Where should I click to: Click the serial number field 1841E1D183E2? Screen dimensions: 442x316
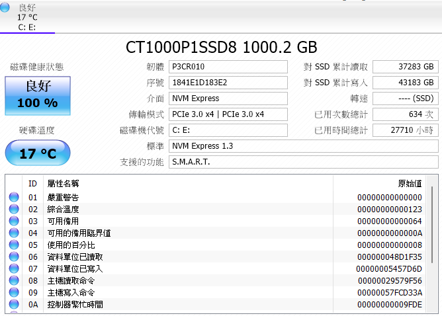(227, 83)
